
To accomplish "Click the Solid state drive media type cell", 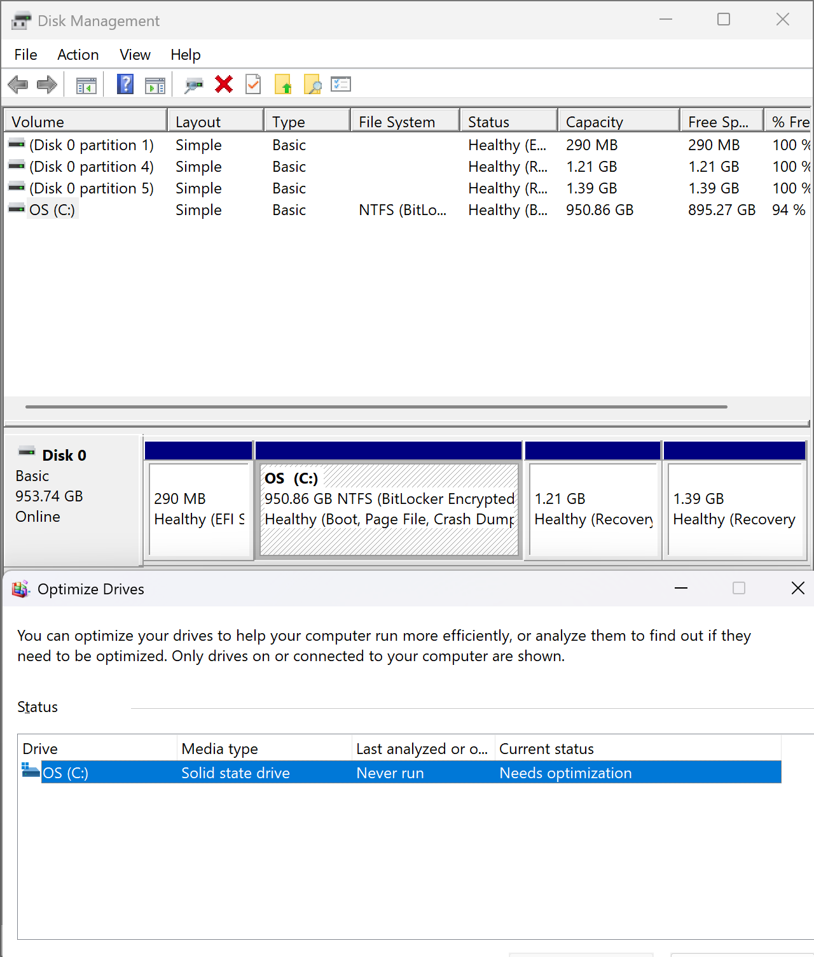I will [x=235, y=772].
